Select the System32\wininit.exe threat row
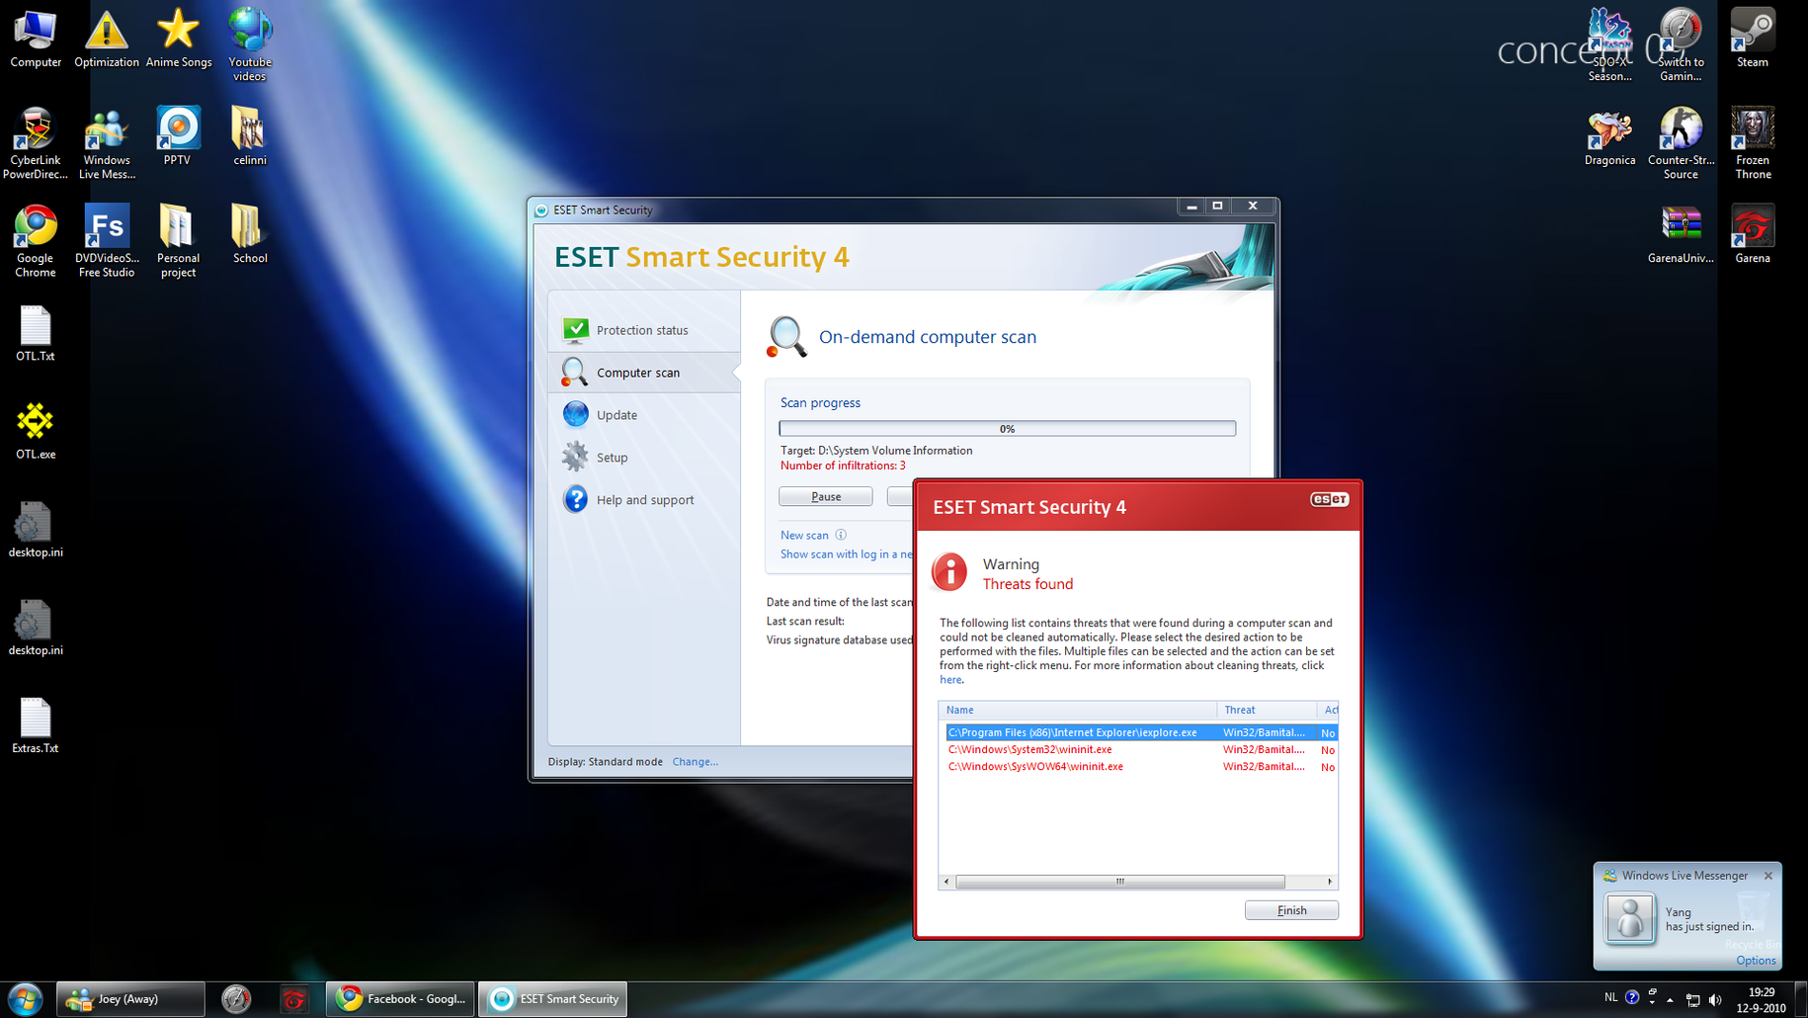Screen dimensions: 1808x1018 [1141, 749]
